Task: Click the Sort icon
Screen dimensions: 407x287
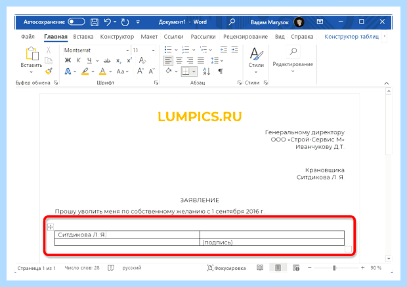Action: point(206,71)
